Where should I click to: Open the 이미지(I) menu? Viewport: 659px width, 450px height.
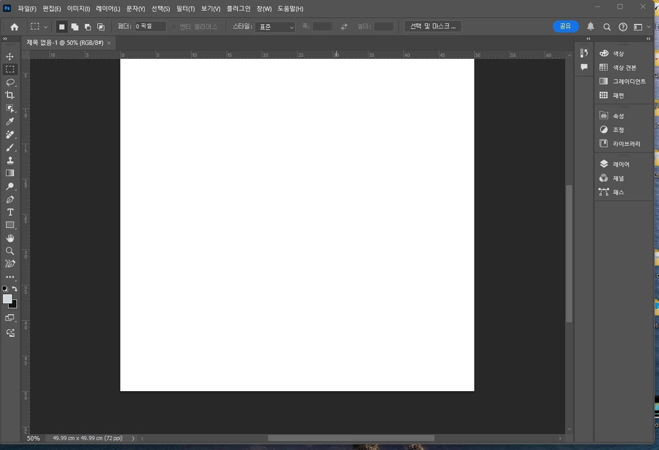pos(78,8)
